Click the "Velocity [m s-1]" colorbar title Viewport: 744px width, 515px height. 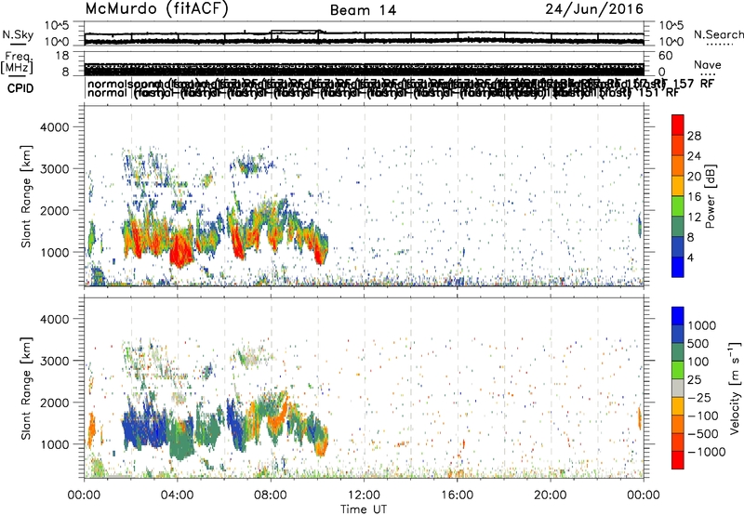735,388
